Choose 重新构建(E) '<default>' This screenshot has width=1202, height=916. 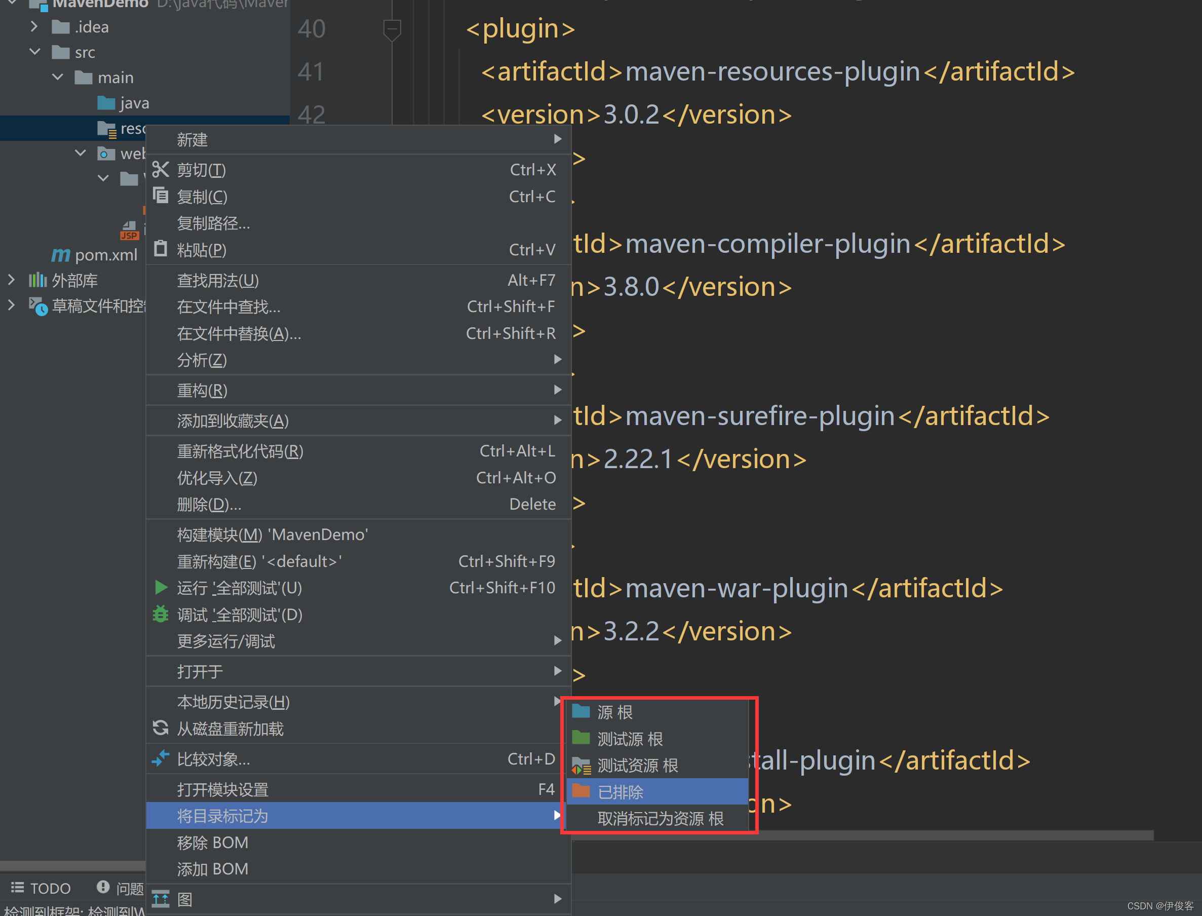pyautogui.click(x=359, y=561)
